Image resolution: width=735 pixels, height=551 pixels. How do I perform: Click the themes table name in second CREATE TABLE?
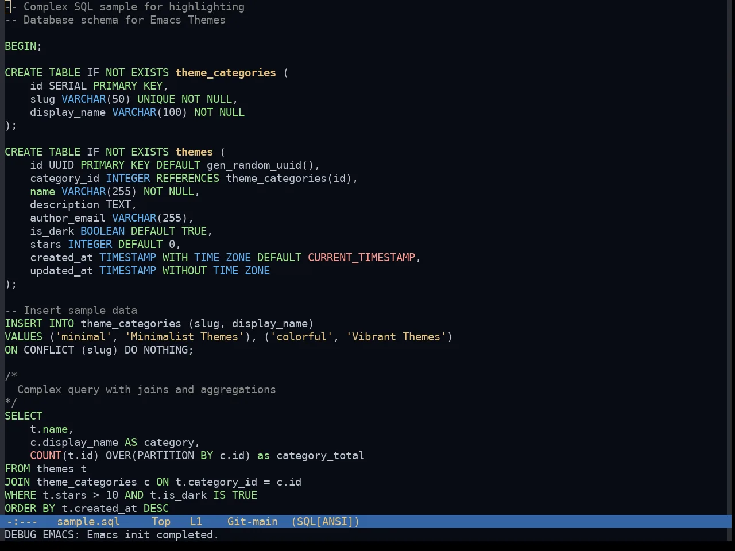click(x=194, y=152)
